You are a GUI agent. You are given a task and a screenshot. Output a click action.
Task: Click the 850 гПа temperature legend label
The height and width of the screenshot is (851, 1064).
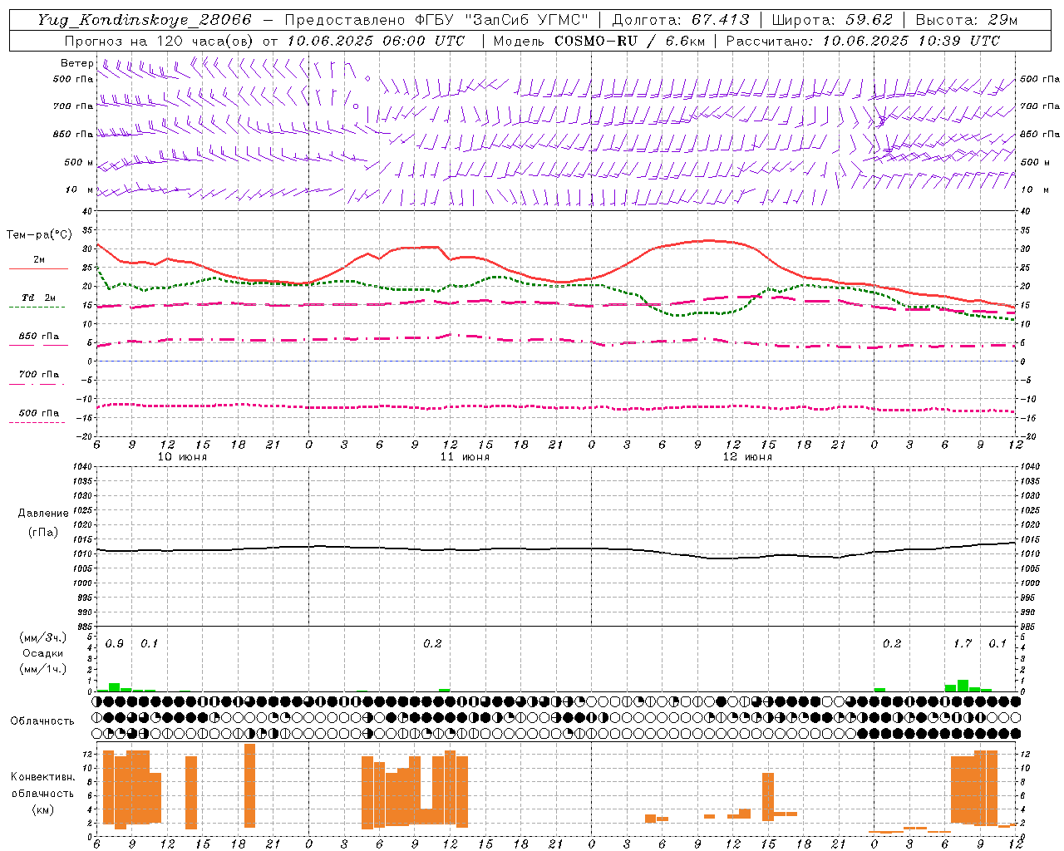[x=39, y=337]
